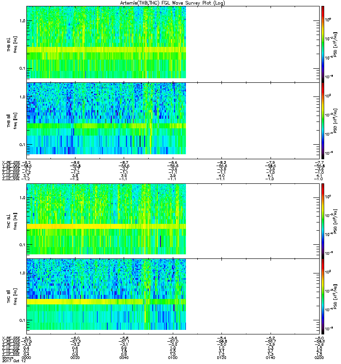This screenshot has width=341, height=364.
Task: Click the "0.1" frequency tick of the THC B⊥ panel
Action: [x=22, y=245]
